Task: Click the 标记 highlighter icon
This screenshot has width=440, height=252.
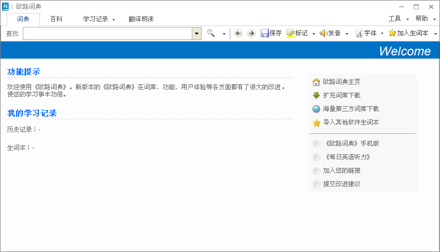Action: [x=290, y=33]
